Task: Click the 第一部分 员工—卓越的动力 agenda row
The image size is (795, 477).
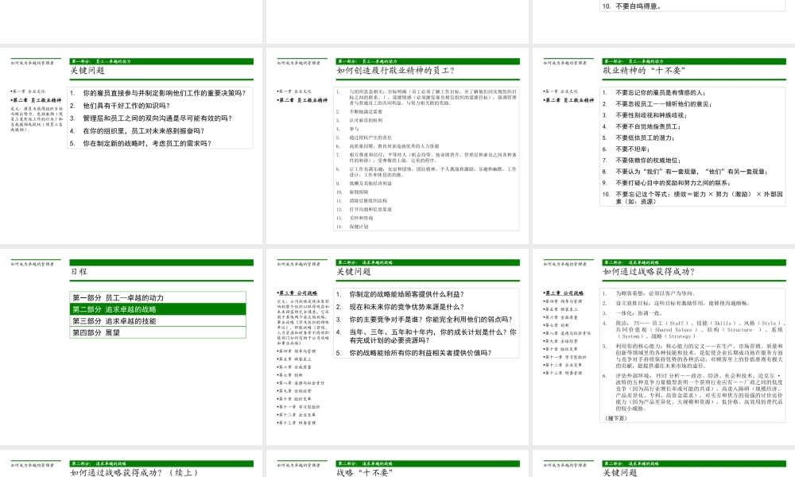Action: pos(159,297)
